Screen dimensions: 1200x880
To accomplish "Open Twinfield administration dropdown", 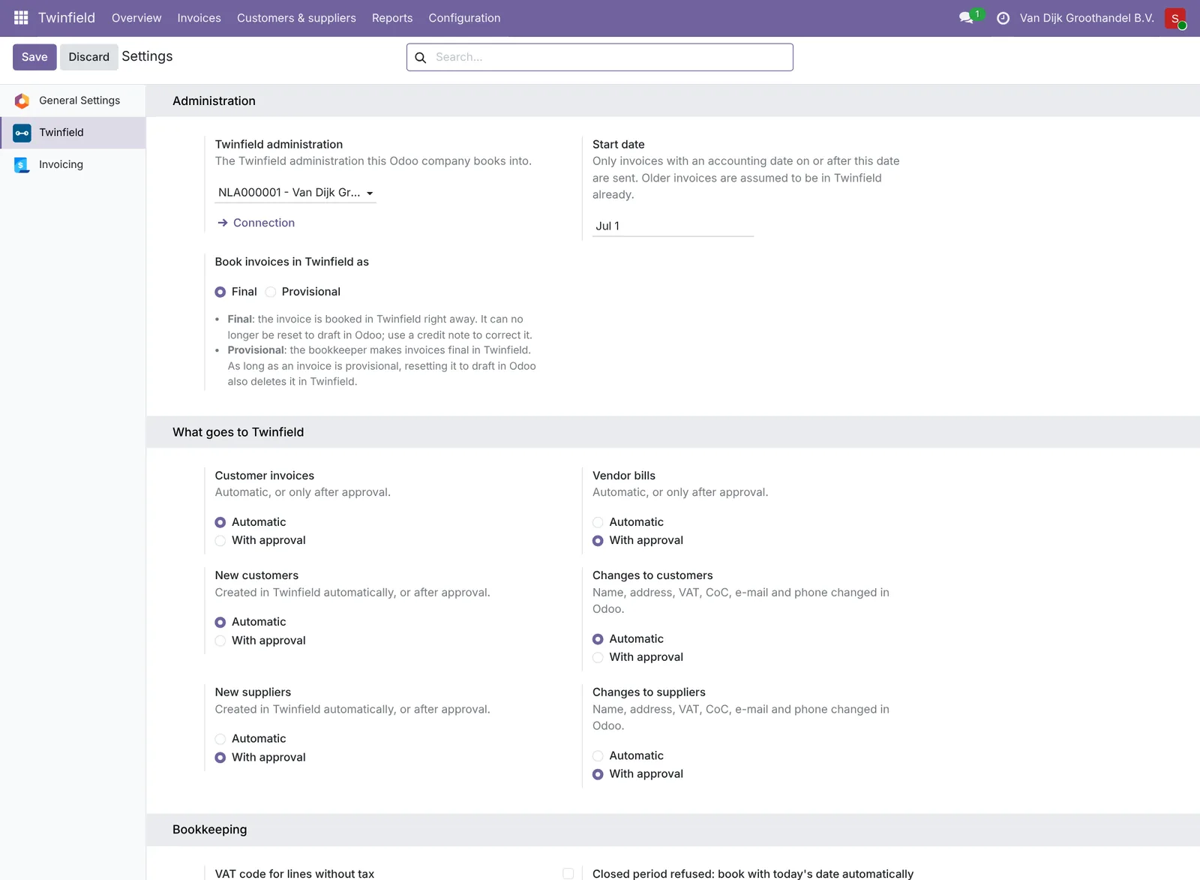I will pos(295,193).
